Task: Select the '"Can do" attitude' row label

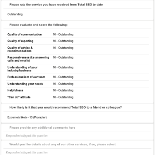Action: click(x=19, y=97)
